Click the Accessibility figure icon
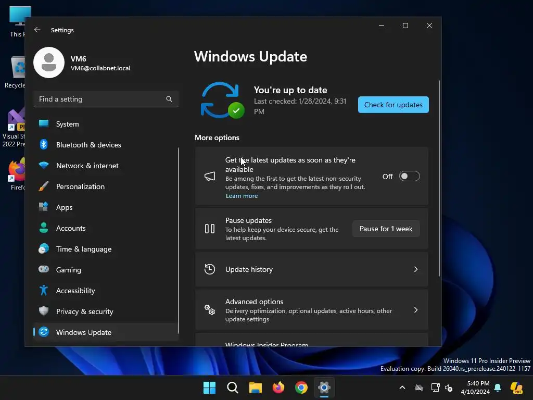Viewport: 533px width, 400px height. [x=44, y=290]
